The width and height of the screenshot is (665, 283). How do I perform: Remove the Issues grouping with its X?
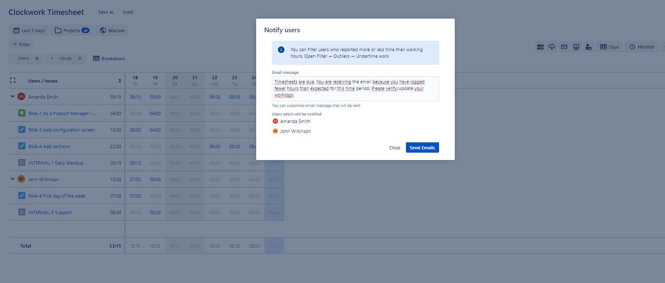pyautogui.click(x=80, y=59)
